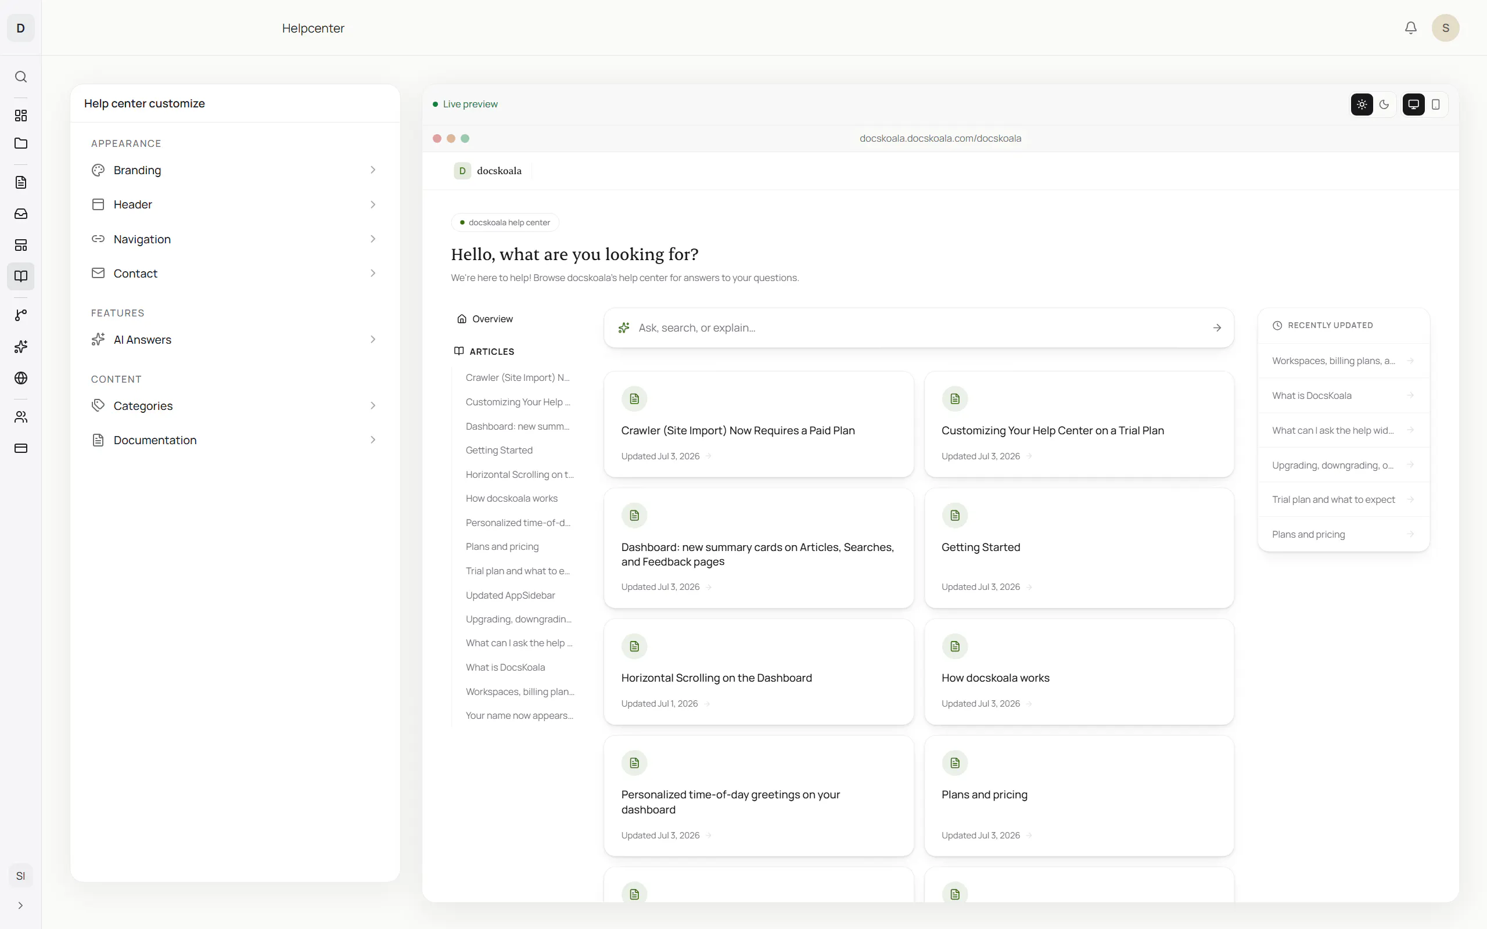Open Workspaces, billing plans recent item
This screenshot has height=929, width=1487.
[1343, 361]
